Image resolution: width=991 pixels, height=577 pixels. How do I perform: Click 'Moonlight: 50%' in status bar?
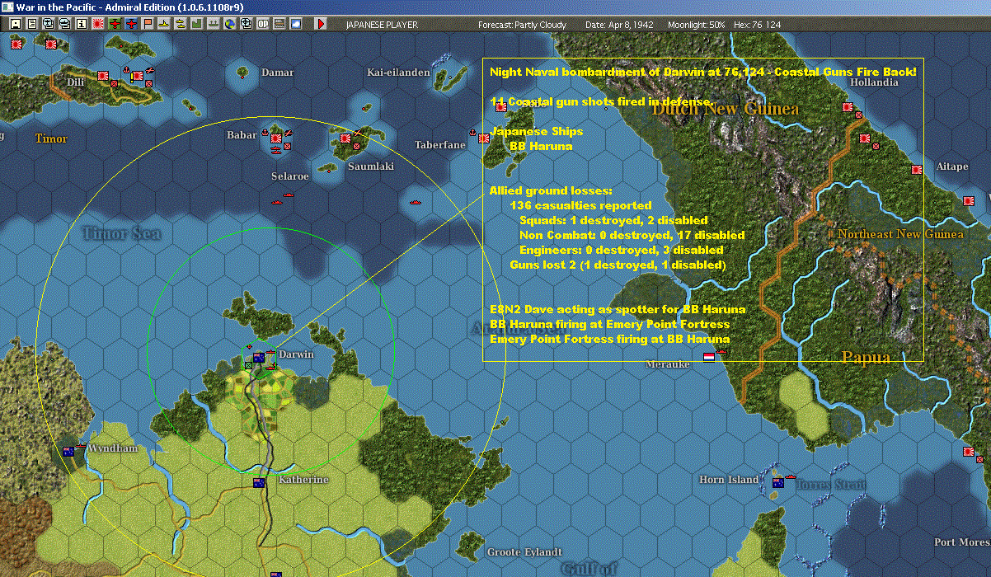click(697, 25)
